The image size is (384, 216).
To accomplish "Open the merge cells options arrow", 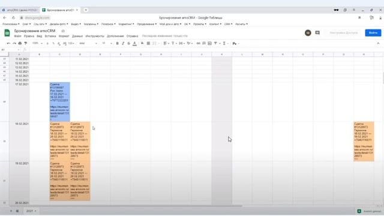I will [x=158, y=44].
